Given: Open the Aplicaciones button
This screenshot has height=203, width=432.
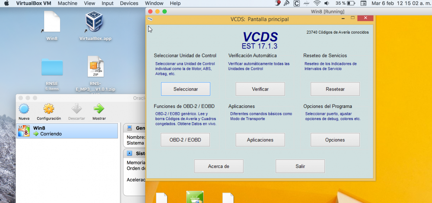Looking at the screenshot, I should (x=260, y=140).
